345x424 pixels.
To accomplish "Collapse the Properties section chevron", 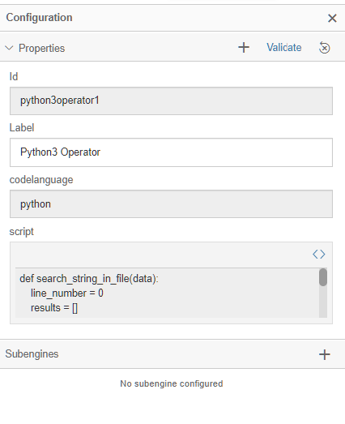I will (9, 48).
